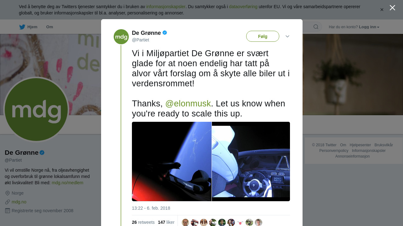View the 26 retweets list
Image resolution: width=403 pixels, height=226 pixels.
[x=143, y=222]
